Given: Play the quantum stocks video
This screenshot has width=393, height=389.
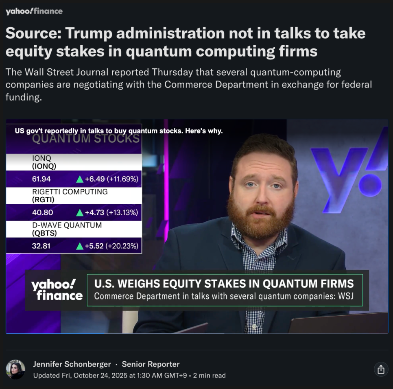Looking at the screenshot, I should coord(197,226).
